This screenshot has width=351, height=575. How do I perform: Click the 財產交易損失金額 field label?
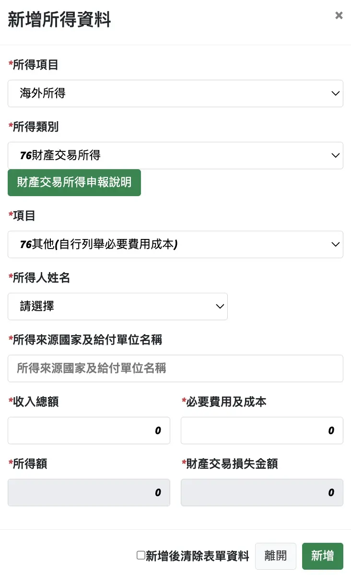(232, 464)
